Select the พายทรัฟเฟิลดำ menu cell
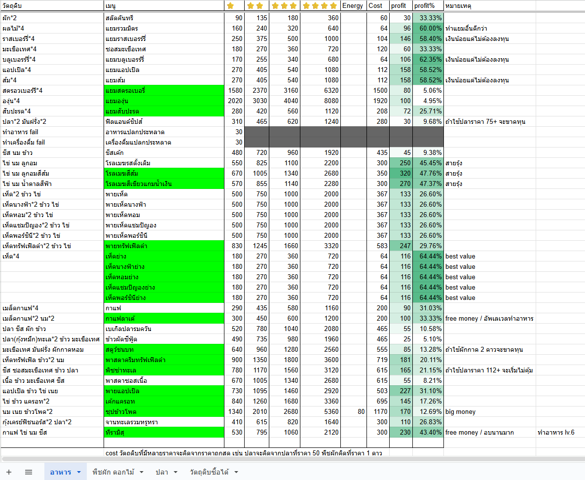 pos(164,246)
